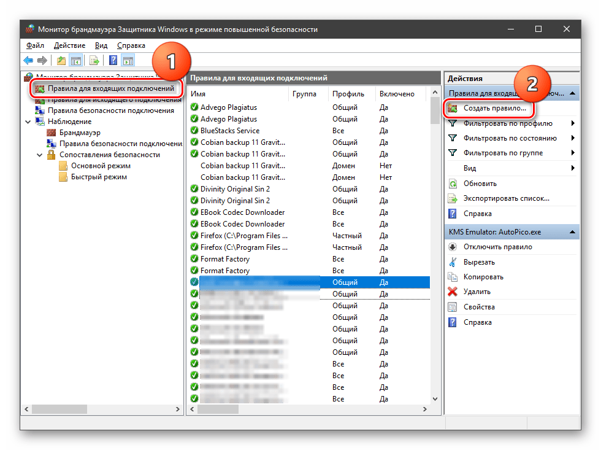Viewport: 601px width, 450px height.
Task: Click Создать правило to create new rule
Action: click(x=494, y=108)
